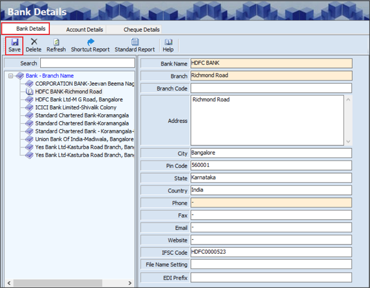Click into the IFSC Code field
This screenshot has width=370, height=288.
271,252
